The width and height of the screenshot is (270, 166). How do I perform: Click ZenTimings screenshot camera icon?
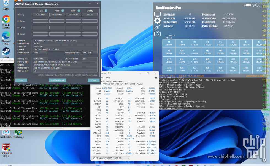(x=156, y=78)
